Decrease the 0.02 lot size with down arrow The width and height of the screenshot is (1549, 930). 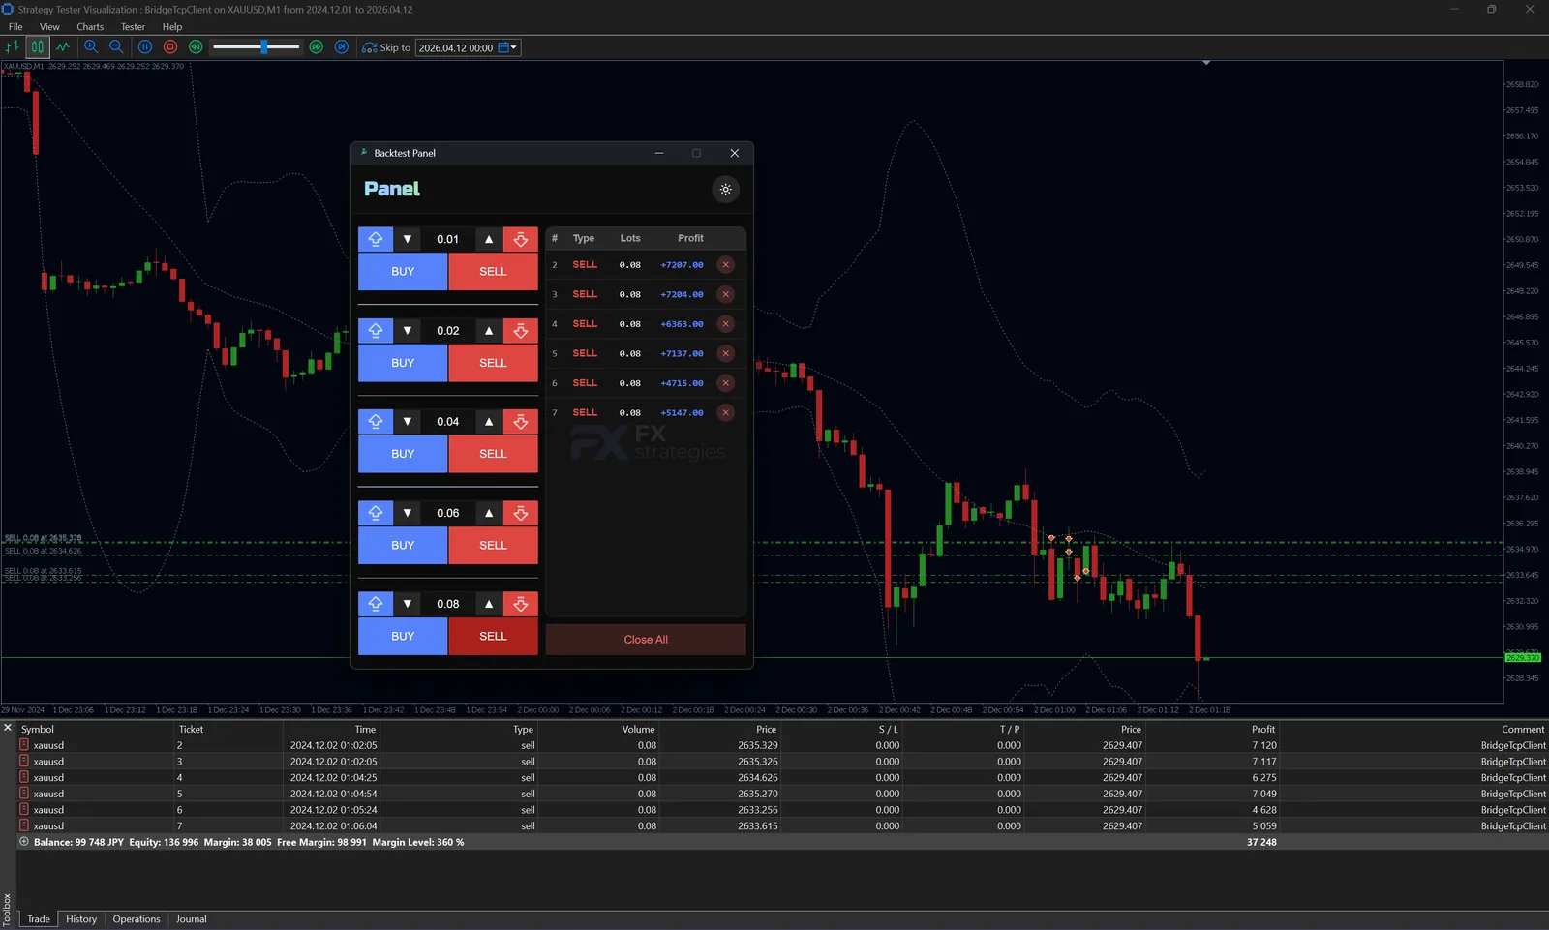point(408,331)
